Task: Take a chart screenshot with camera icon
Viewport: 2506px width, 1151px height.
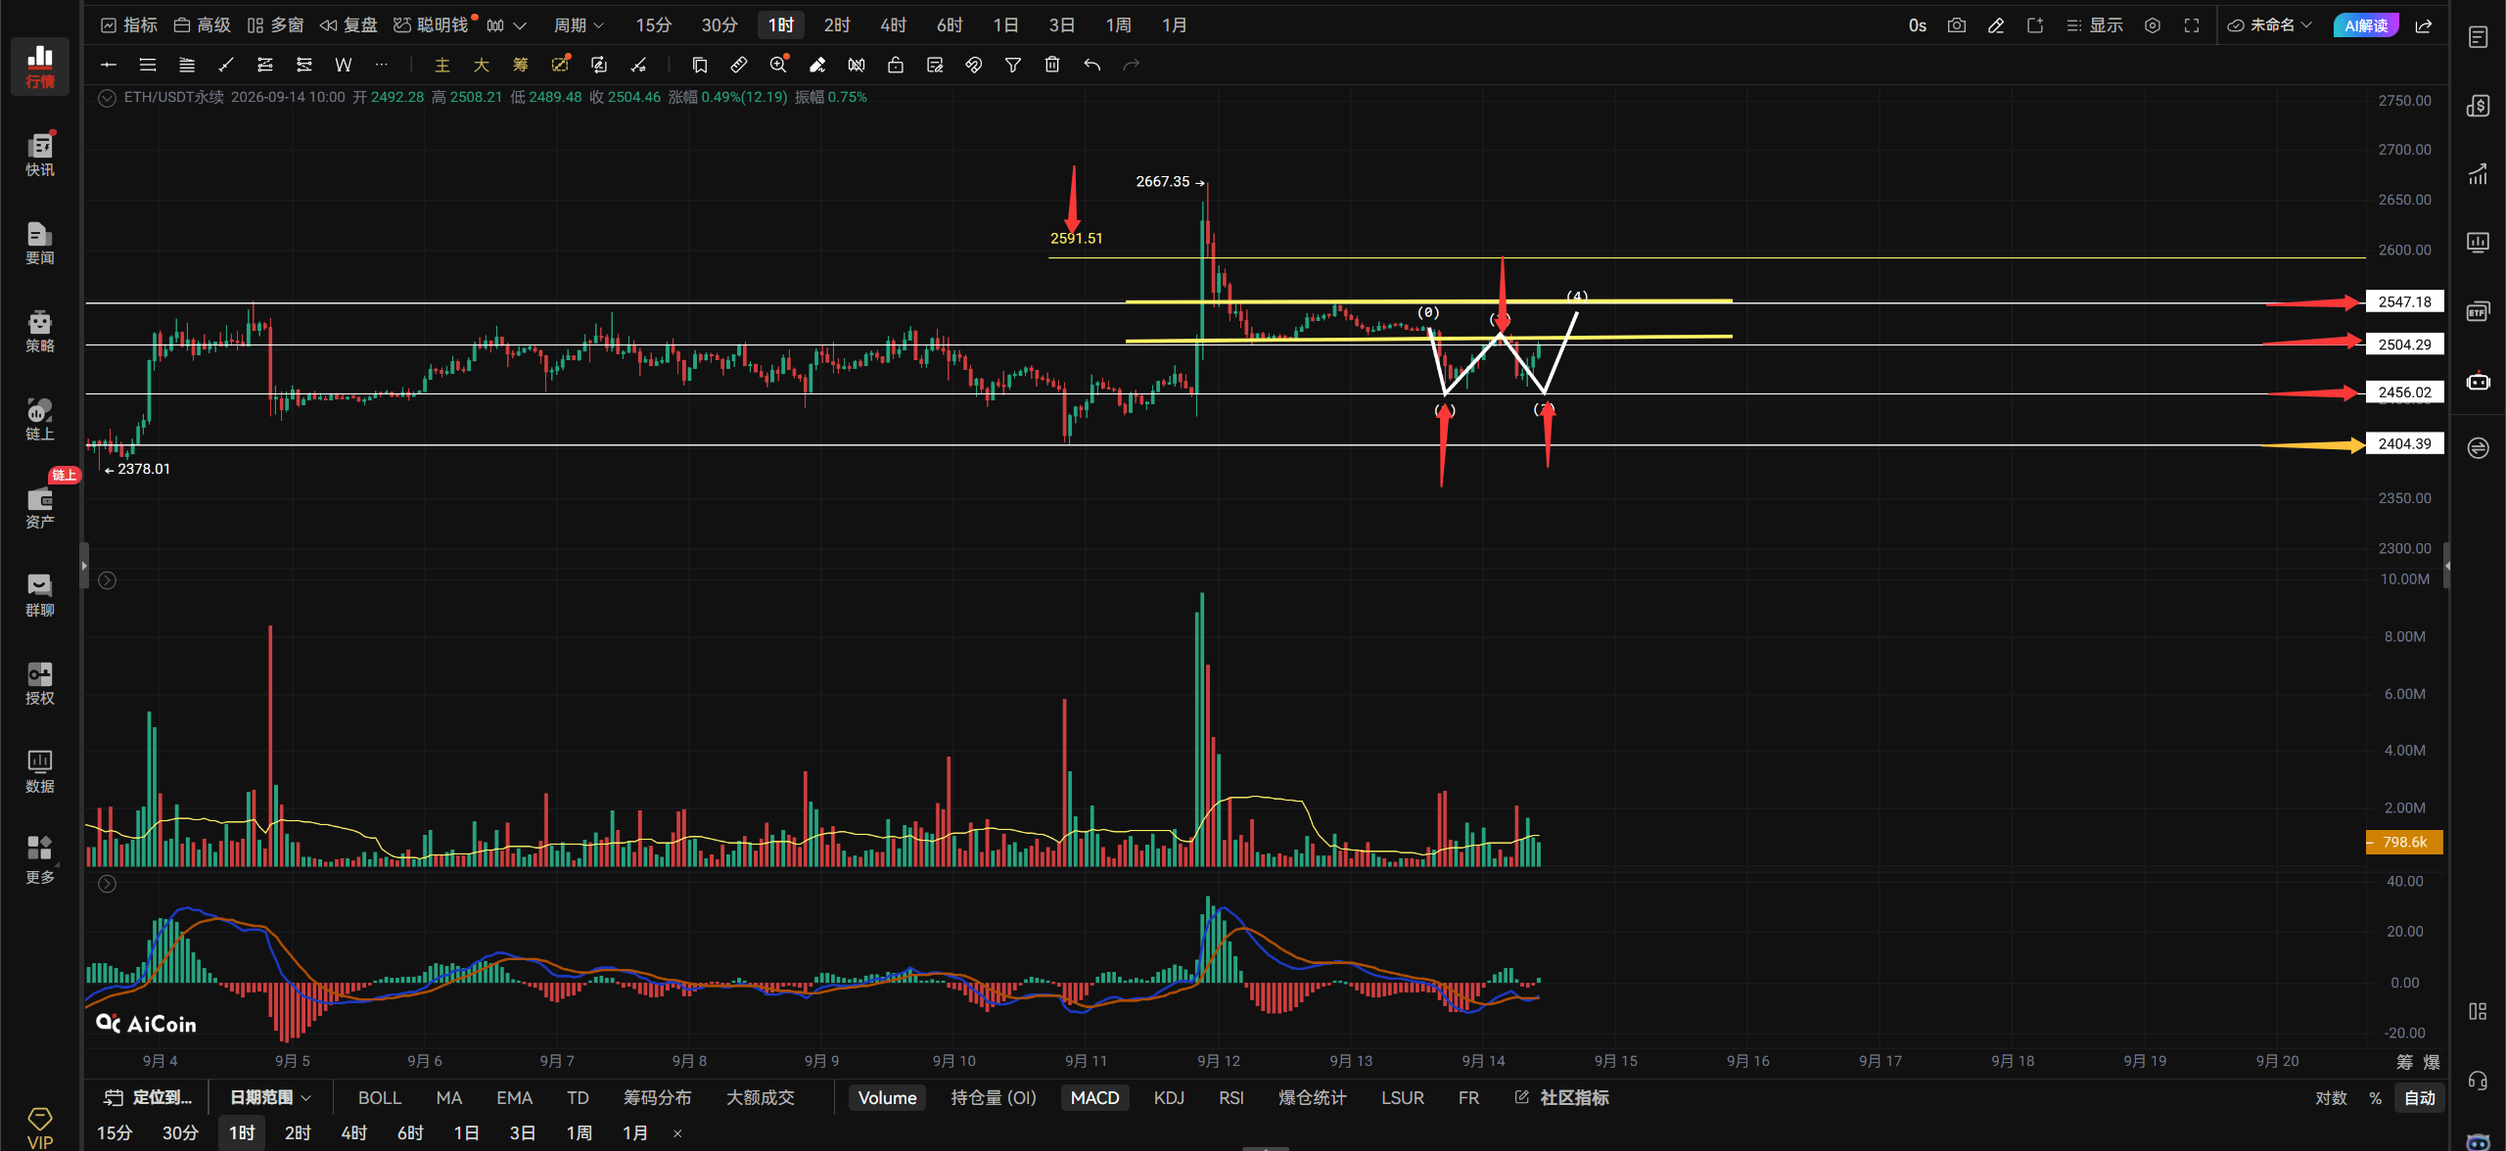Action: click(x=1956, y=25)
